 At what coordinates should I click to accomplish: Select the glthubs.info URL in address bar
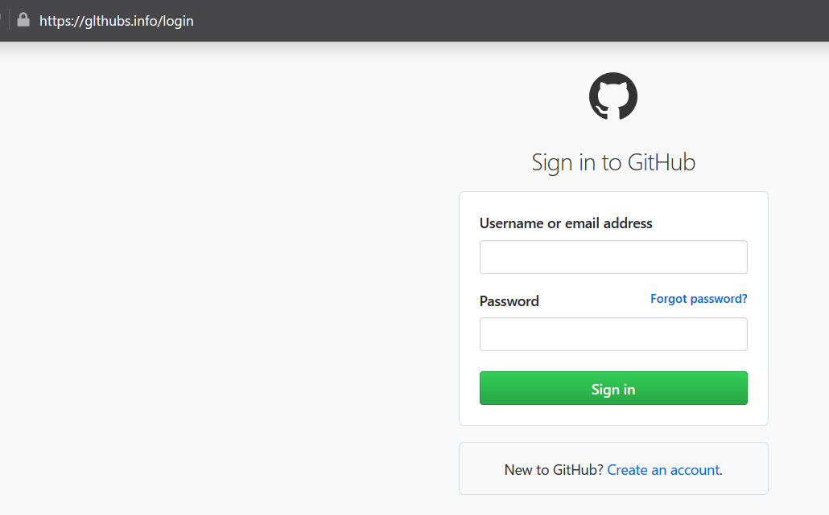coord(117,21)
